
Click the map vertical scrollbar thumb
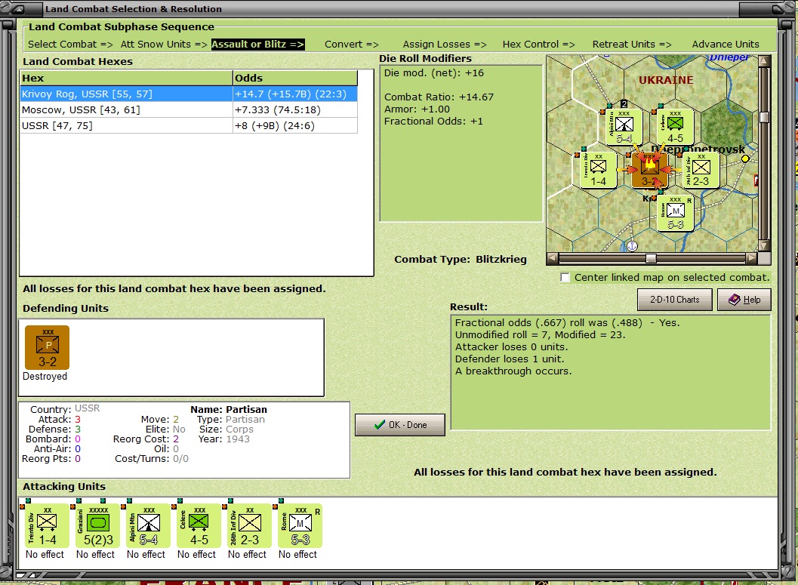(764, 117)
